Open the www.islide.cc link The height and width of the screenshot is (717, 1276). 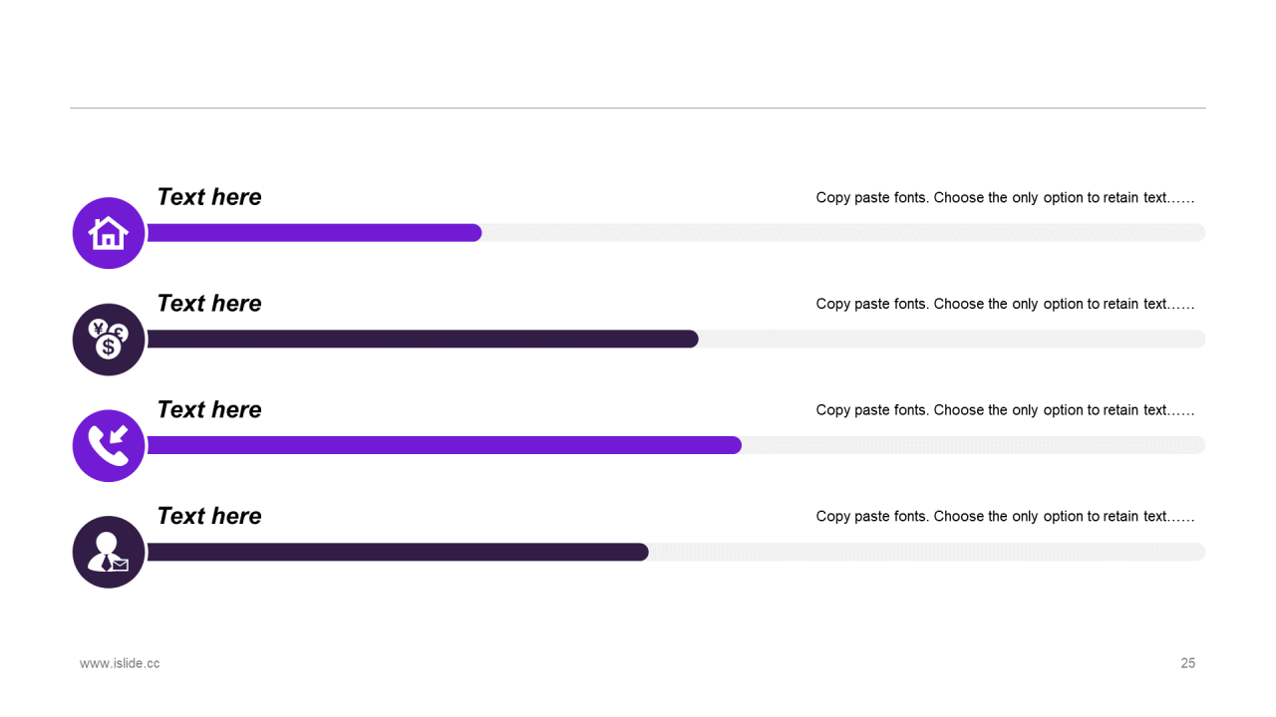[120, 663]
